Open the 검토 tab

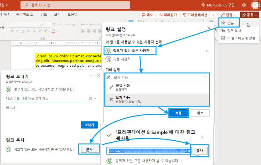(43, 15)
